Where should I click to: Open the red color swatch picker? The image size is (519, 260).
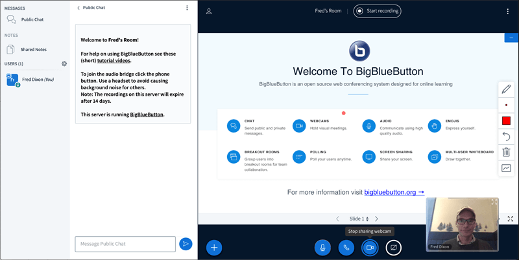coord(506,121)
